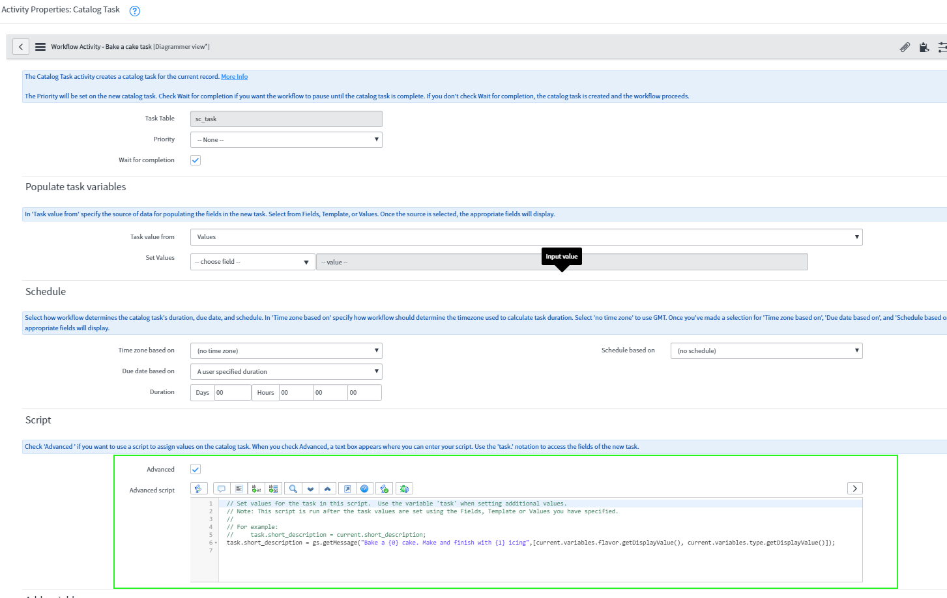Image resolution: width=947 pixels, height=598 pixels.
Task: Click the format code icon in script toolbar
Action: pyautogui.click(x=239, y=489)
